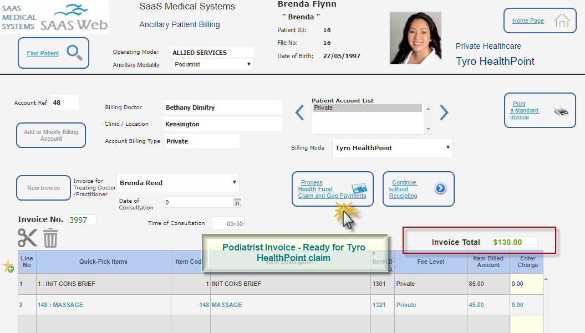Screen dimensions: 585x333
Task: Go to next patient account arrow
Action: tap(444, 112)
